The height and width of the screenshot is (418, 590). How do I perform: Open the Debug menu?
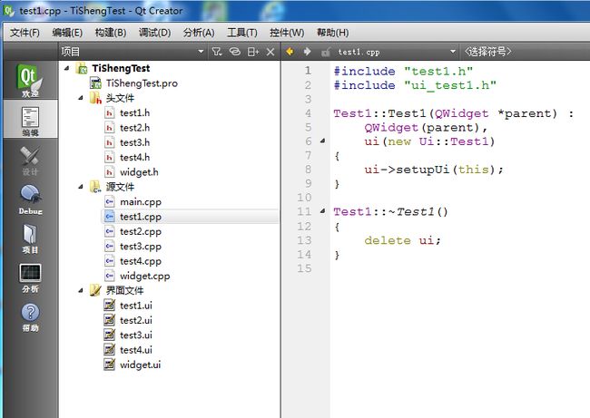[154, 33]
